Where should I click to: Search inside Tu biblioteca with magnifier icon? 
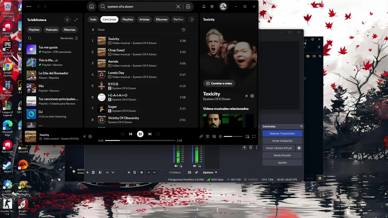(x=30, y=38)
